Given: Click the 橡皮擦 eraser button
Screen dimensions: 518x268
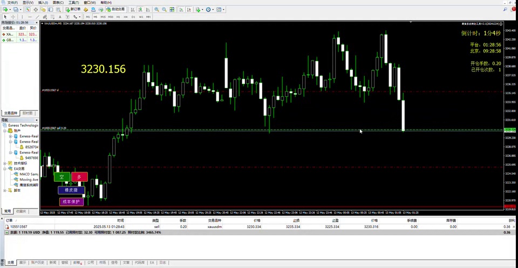Looking at the screenshot, I should [x=71, y=190].
